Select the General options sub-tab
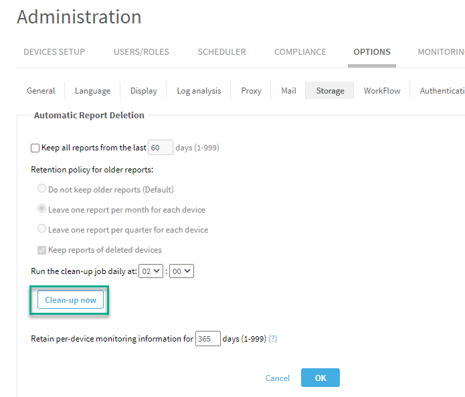 point(41,91)
